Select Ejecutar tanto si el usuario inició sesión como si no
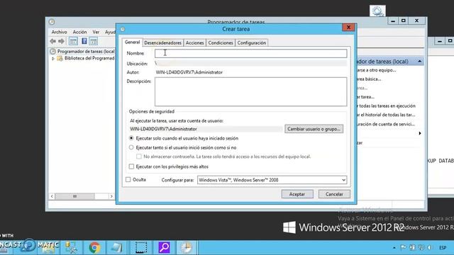Screen dimensions: 454x255 (x=131, y=147)
